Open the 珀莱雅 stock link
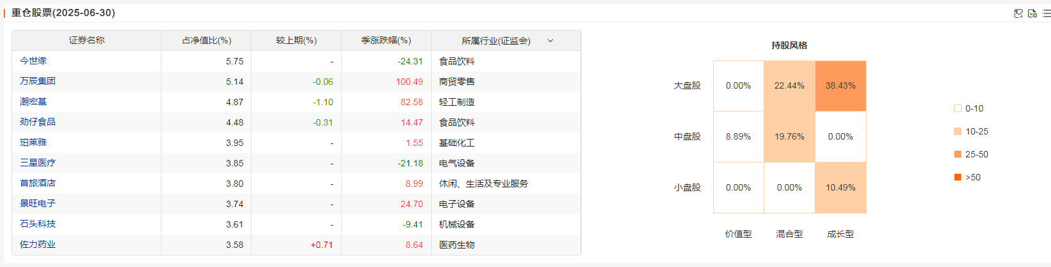1051x267 pixels. [33, 143]
